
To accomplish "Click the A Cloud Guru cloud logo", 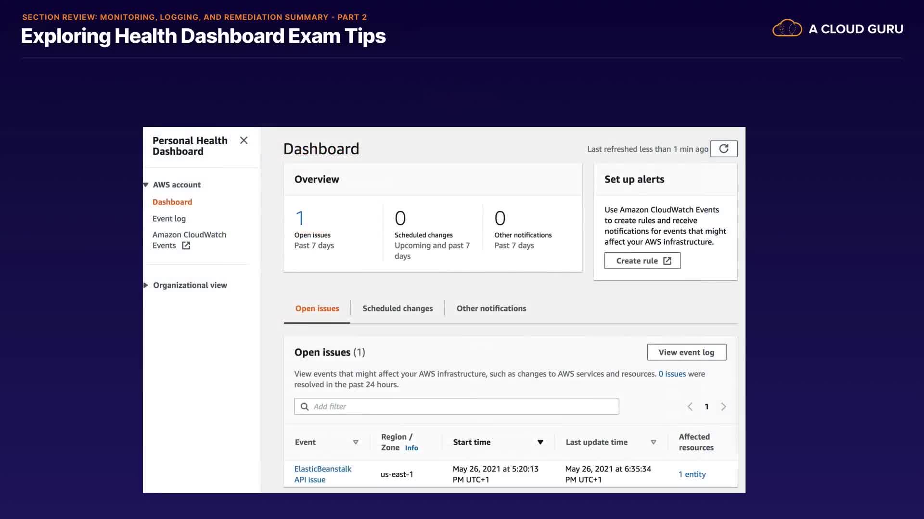I will (x=787, y=29).
